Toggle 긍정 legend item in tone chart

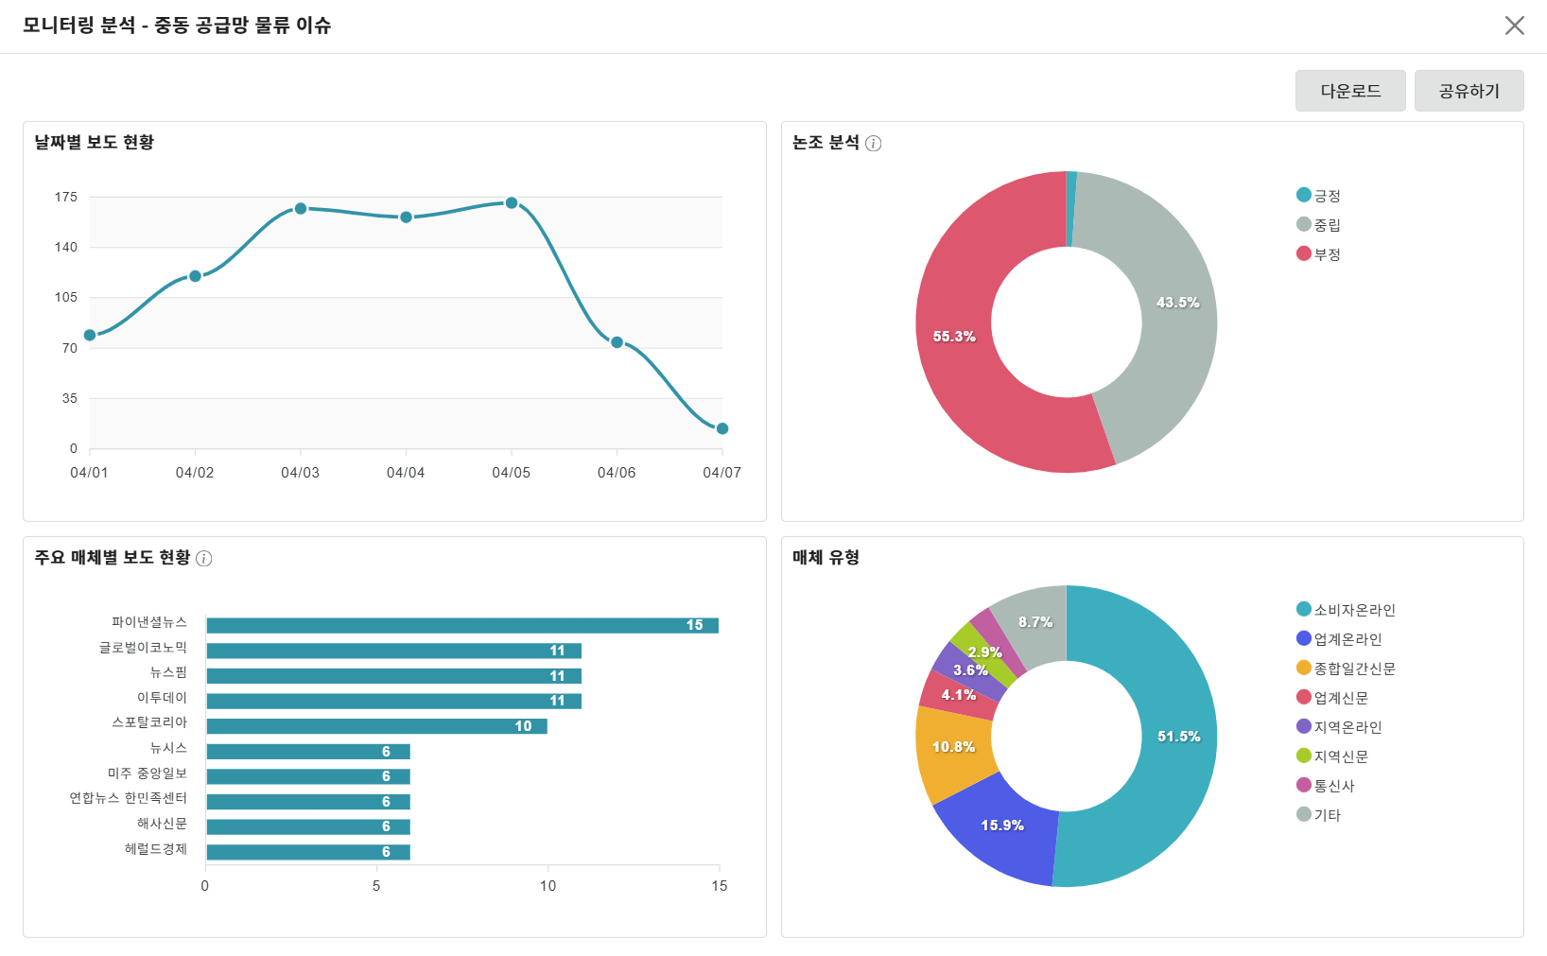[1318, 196]
